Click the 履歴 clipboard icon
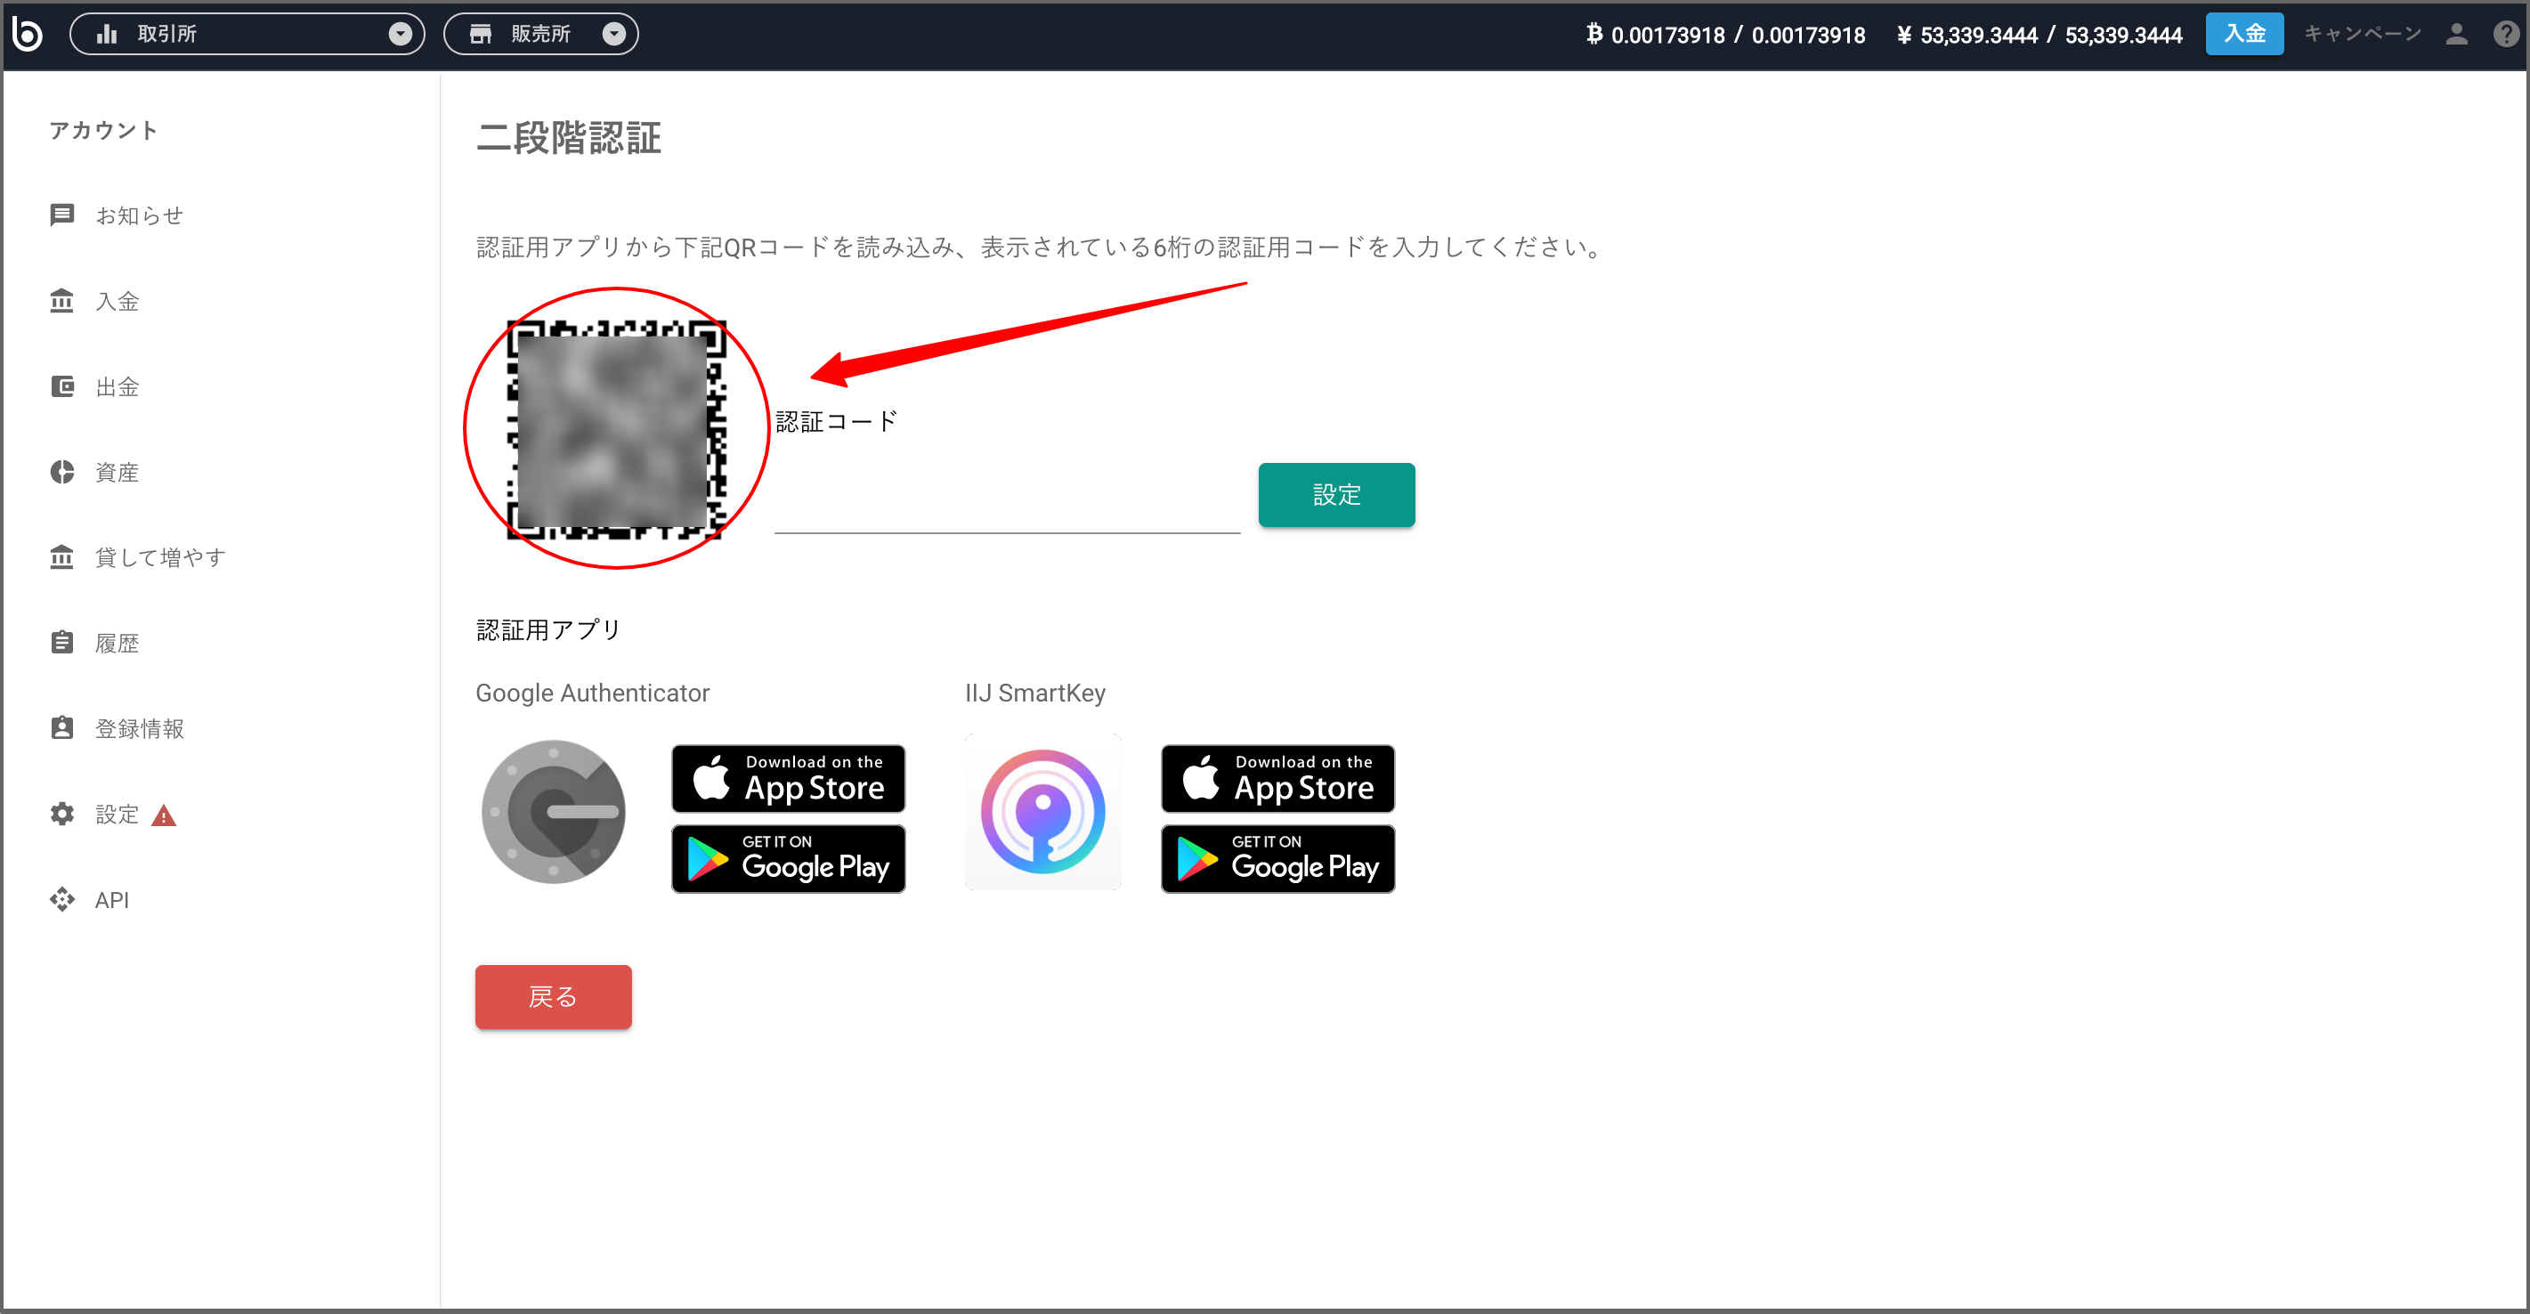Viewport: 2530px width, 1314px height. [62, 642]
